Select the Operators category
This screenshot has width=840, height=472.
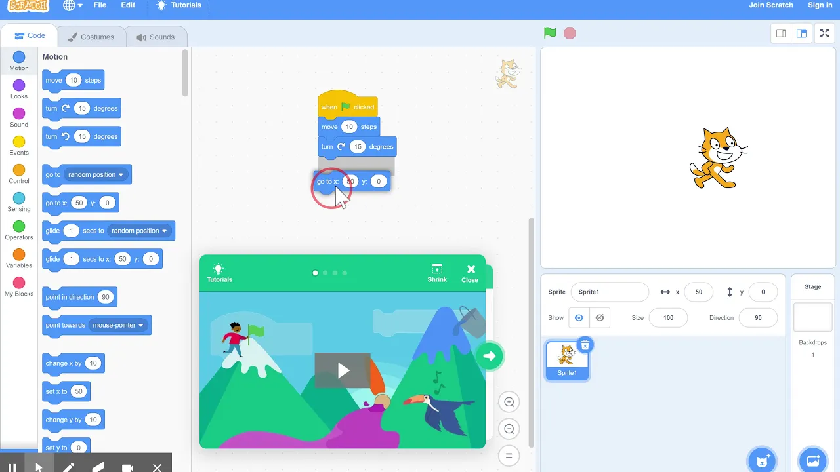(19, 231)
